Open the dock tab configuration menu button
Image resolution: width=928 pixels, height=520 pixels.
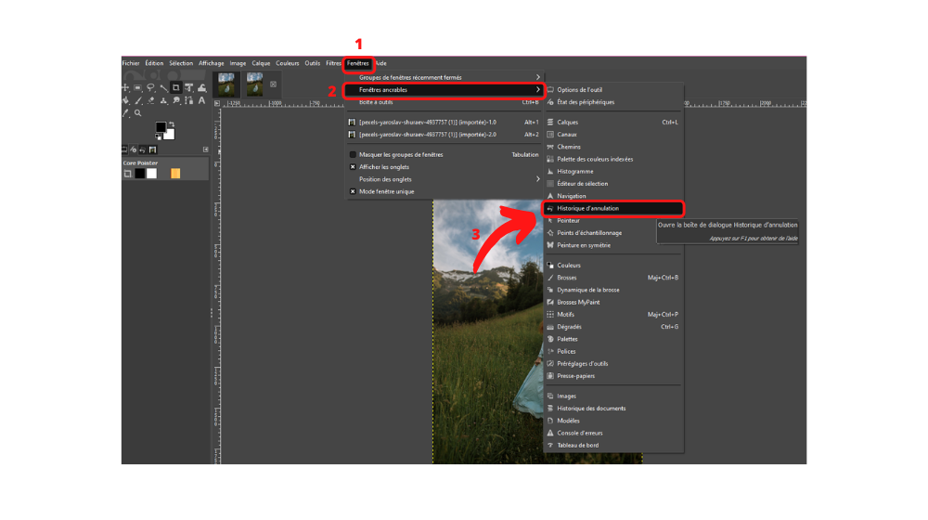(x=205, y=149)
